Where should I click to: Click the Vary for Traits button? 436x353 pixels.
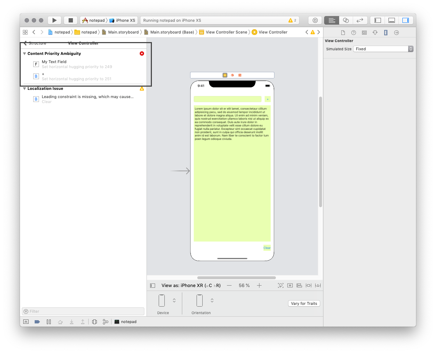[304, 303]
